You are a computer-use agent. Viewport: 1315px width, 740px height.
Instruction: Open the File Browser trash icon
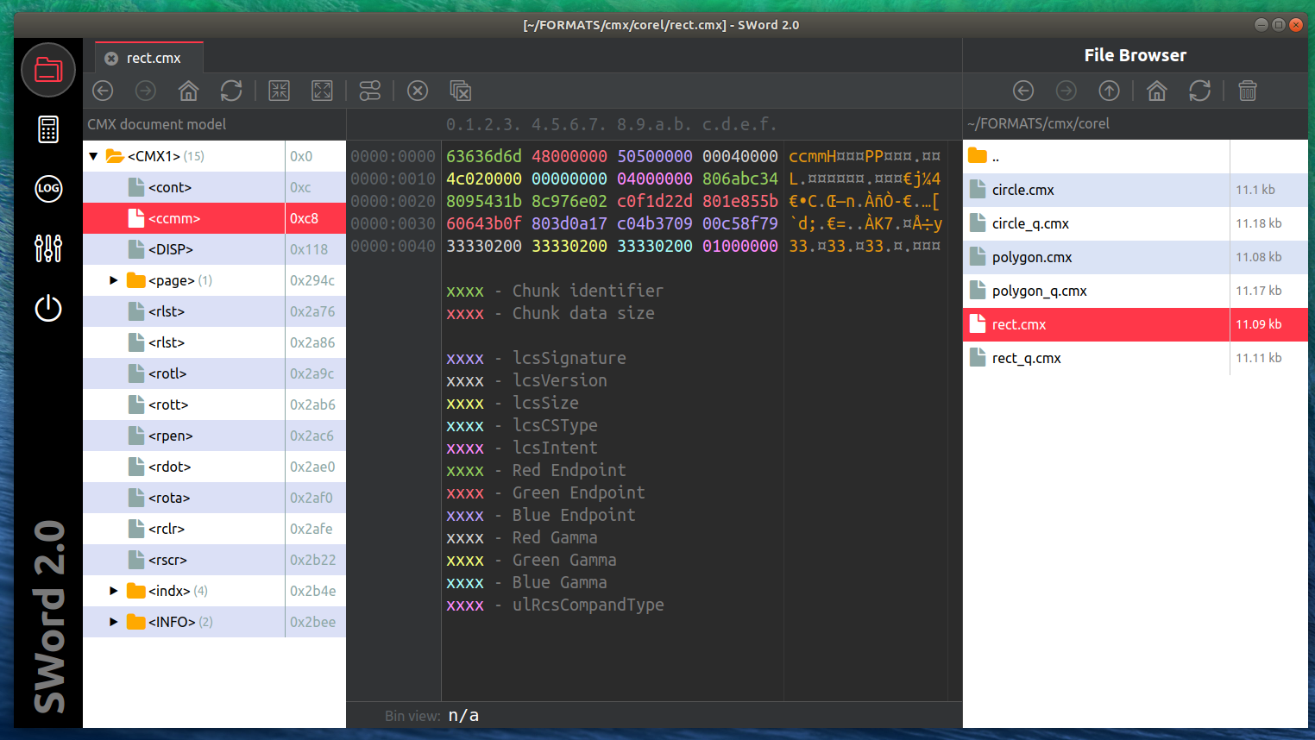[1248, 91]
